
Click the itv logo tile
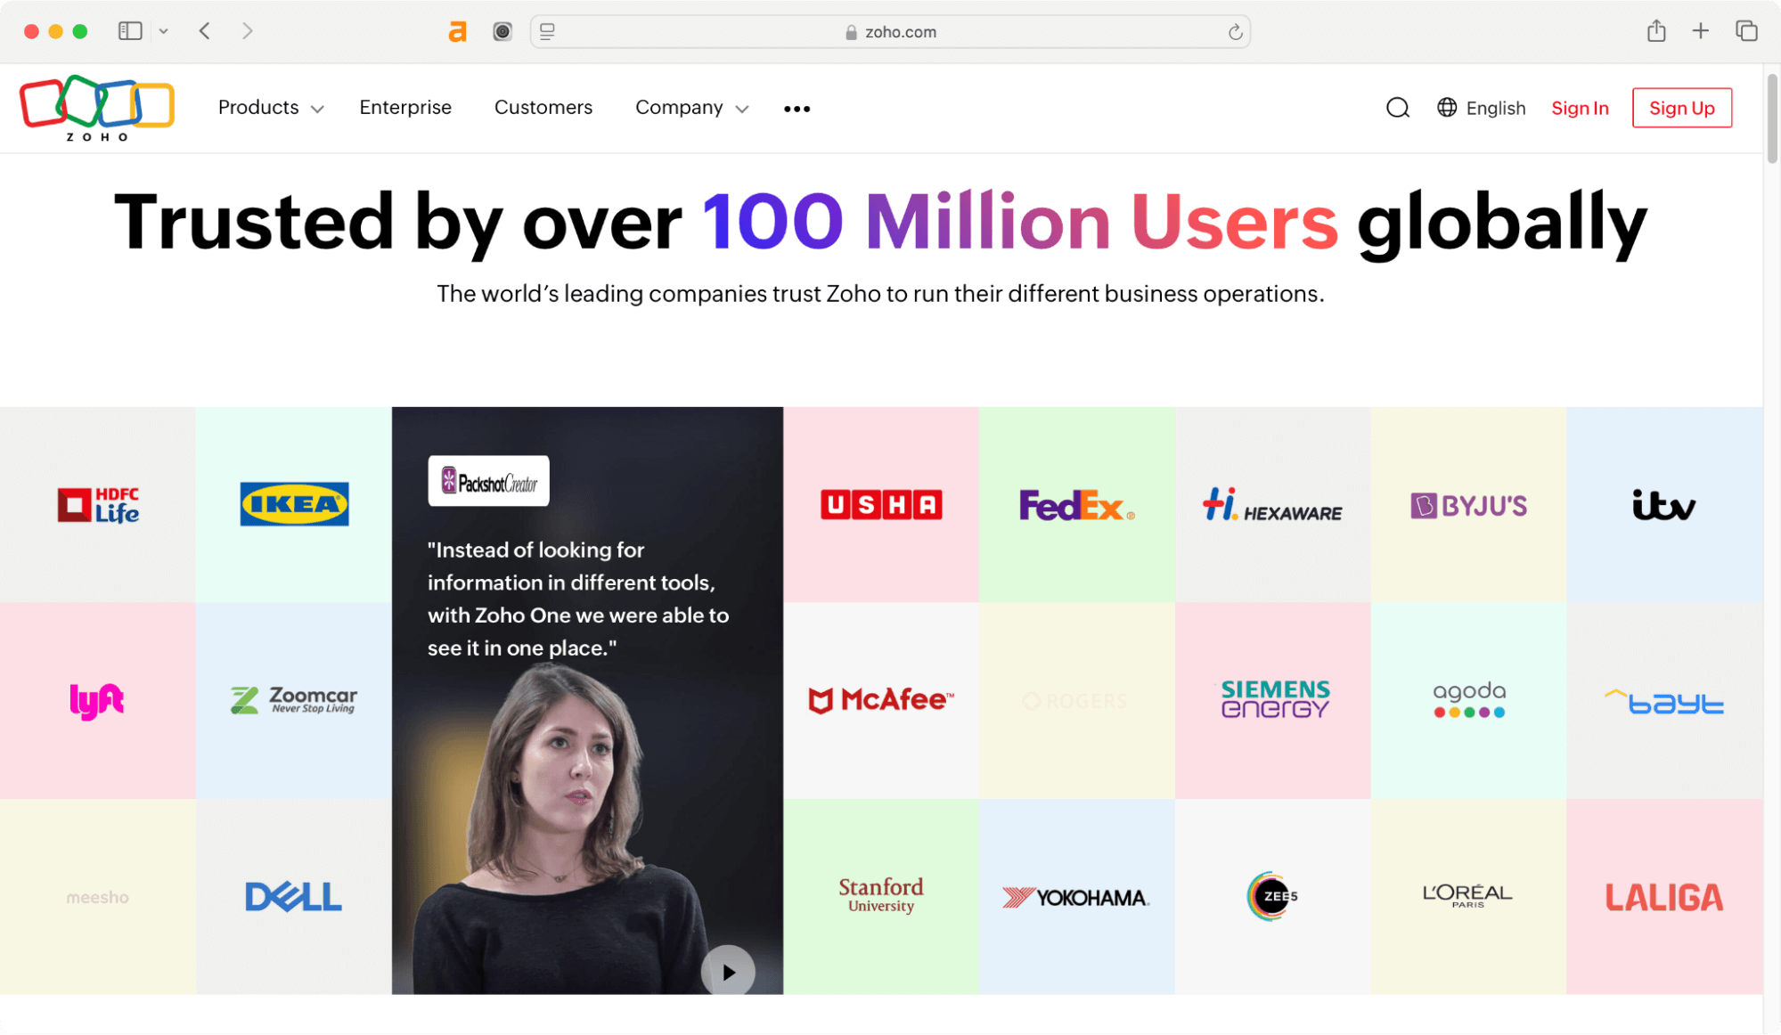(1664, 505)
